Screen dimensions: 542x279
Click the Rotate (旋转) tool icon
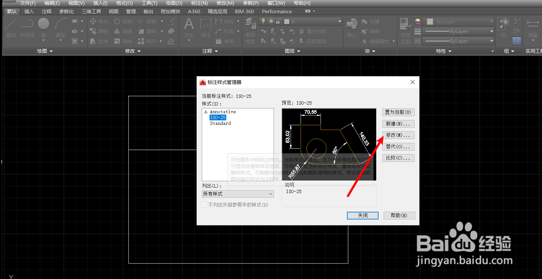tap(117, 21)
